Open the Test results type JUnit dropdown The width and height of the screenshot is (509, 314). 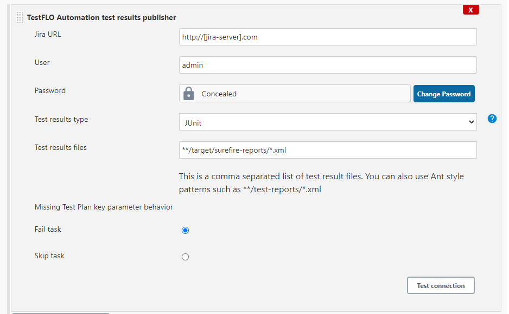pos(328,122)
